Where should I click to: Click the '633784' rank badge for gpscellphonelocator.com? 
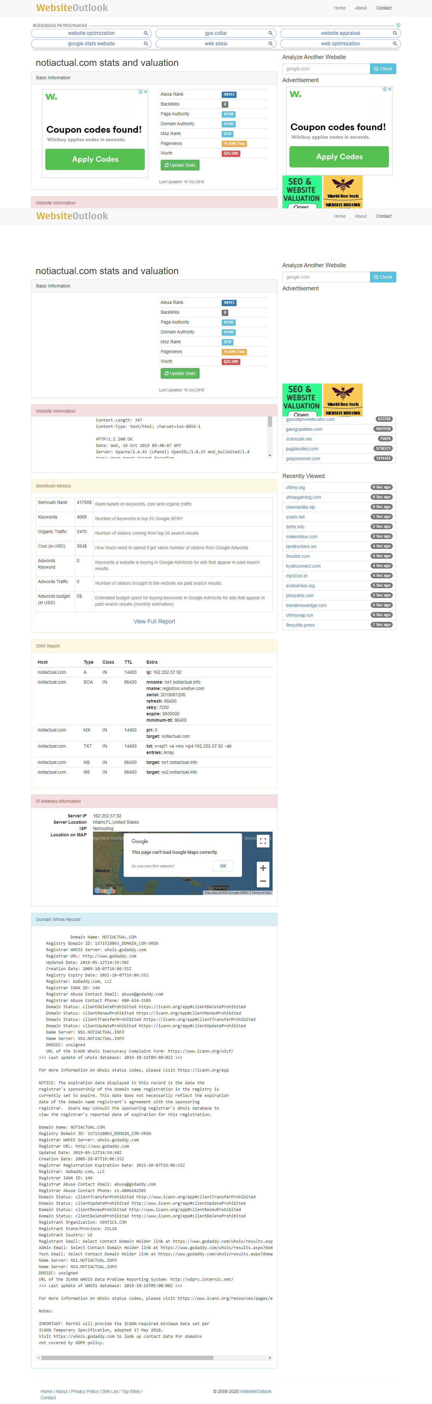(x=384, y=419)
